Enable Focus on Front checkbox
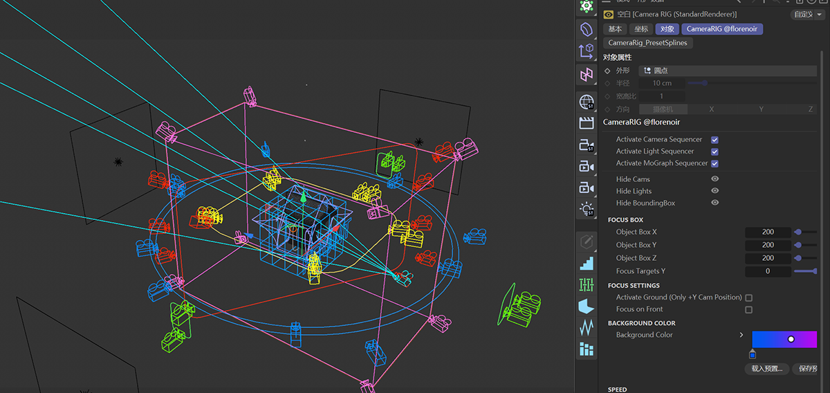The height and width of the screenshot is (393, 830). [748, 309]
